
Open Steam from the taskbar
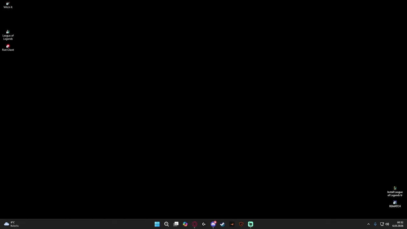[x=222, y=224]
